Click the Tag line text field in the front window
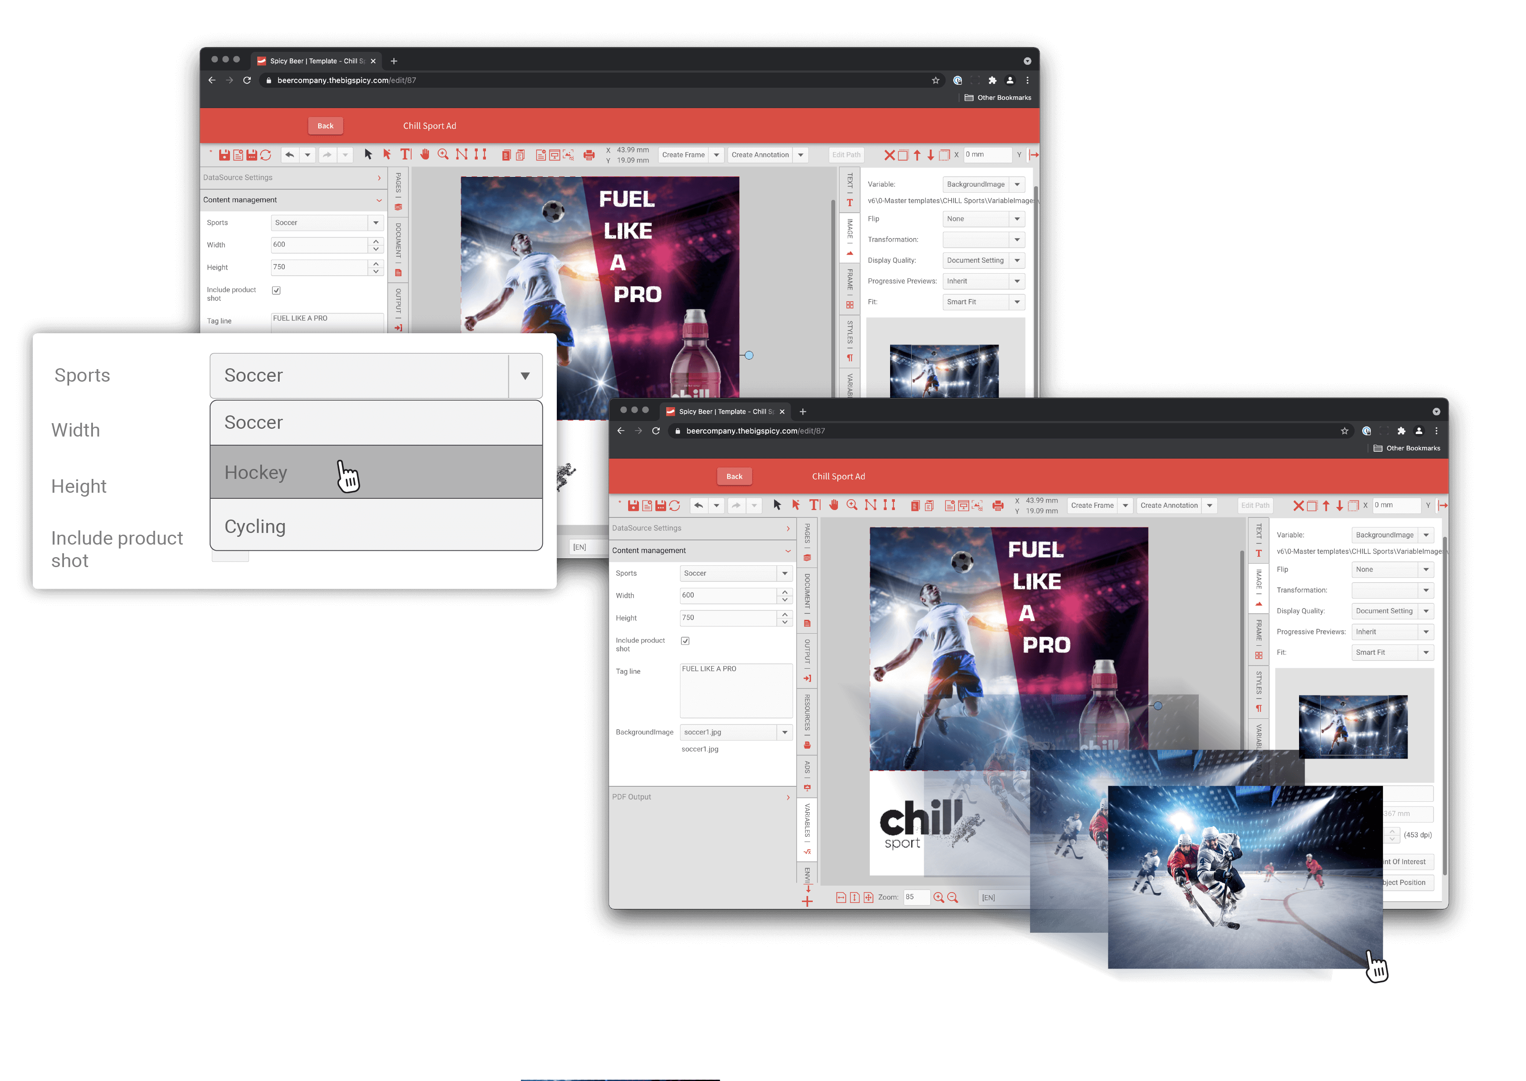The width and height of the screenshot is (1526, 1081). pos(736,690)
